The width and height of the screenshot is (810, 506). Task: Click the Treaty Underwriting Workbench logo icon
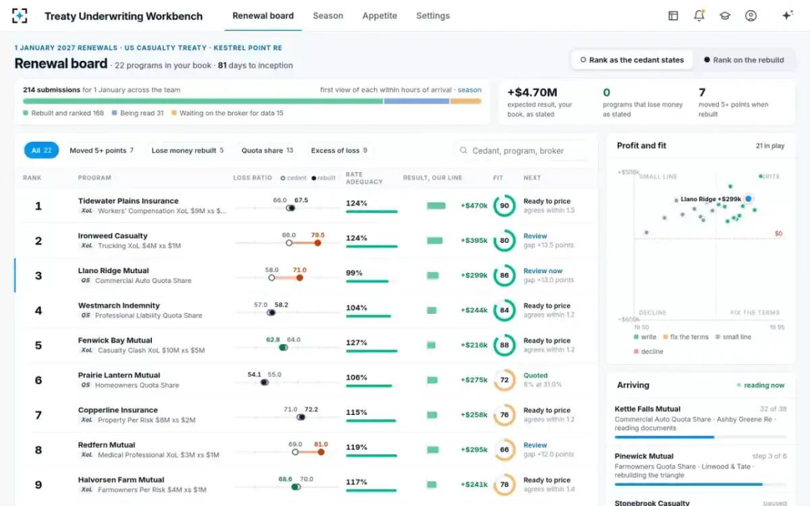pyautogui.click(x=20, y=16)
